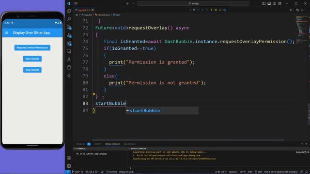Open the Search view in activity bar

point(69,19)
